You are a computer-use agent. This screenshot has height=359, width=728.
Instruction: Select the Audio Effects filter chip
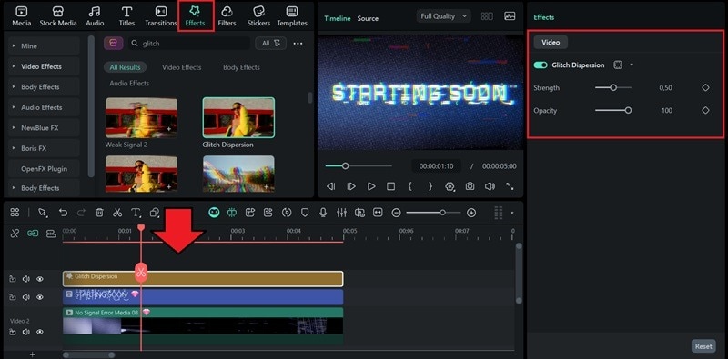pyautogui.click(x=129, y=83)
